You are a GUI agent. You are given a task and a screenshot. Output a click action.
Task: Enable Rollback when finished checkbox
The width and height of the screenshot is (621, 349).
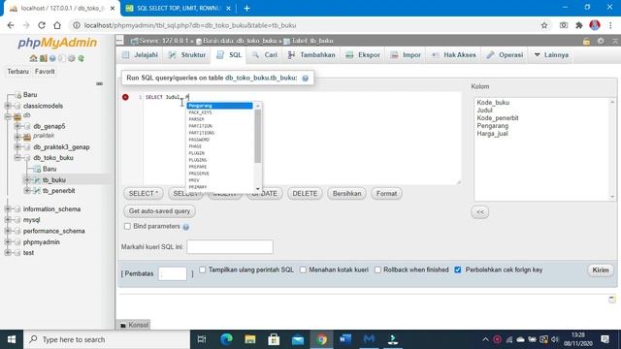coord(377,270)
